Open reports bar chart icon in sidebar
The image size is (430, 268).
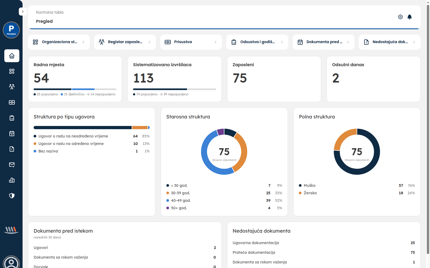coord(12,180)
